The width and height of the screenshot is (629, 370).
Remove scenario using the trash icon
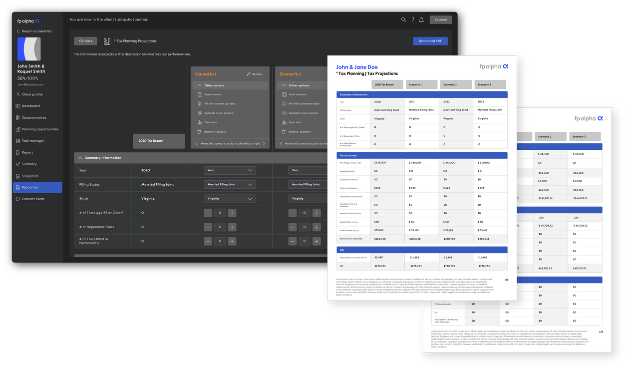199,131
